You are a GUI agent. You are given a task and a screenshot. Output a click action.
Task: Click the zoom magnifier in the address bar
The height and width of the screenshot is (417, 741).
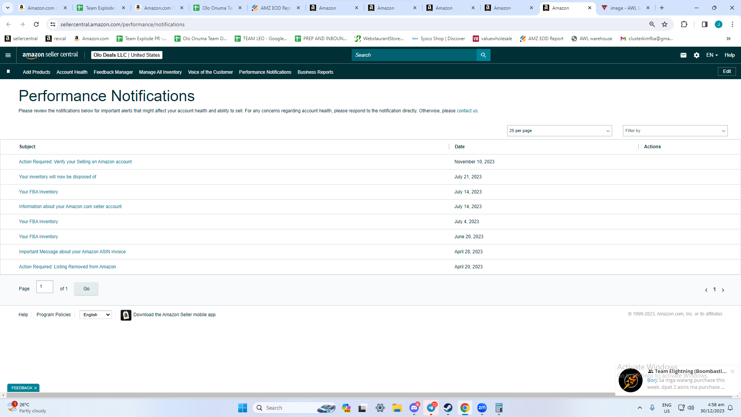point(652,24)
